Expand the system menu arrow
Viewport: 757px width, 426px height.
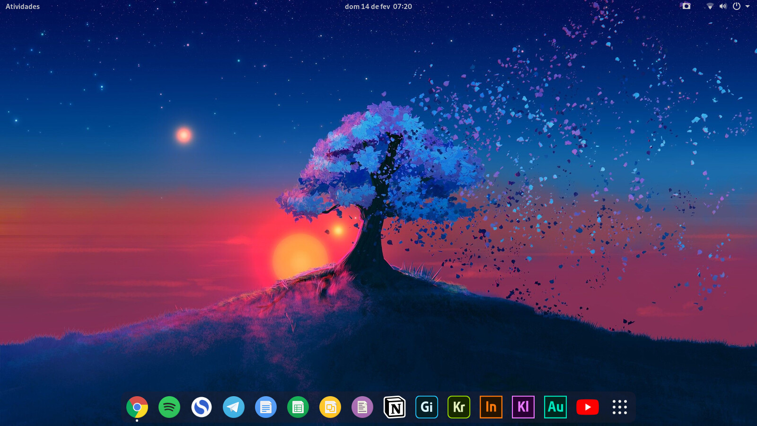tap(748, 7)
